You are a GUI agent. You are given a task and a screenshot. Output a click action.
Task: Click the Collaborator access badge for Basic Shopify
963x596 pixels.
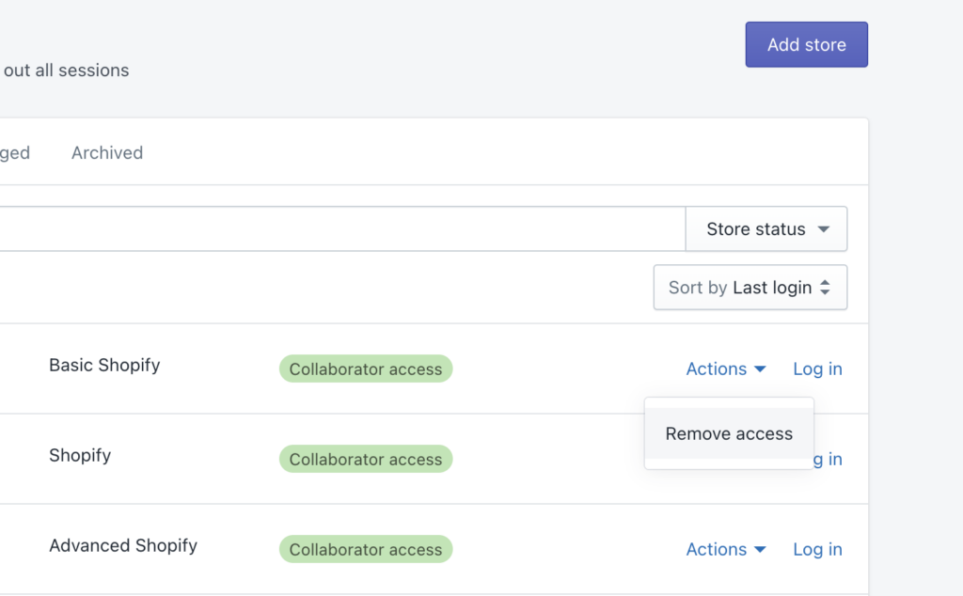click(365, 369)
